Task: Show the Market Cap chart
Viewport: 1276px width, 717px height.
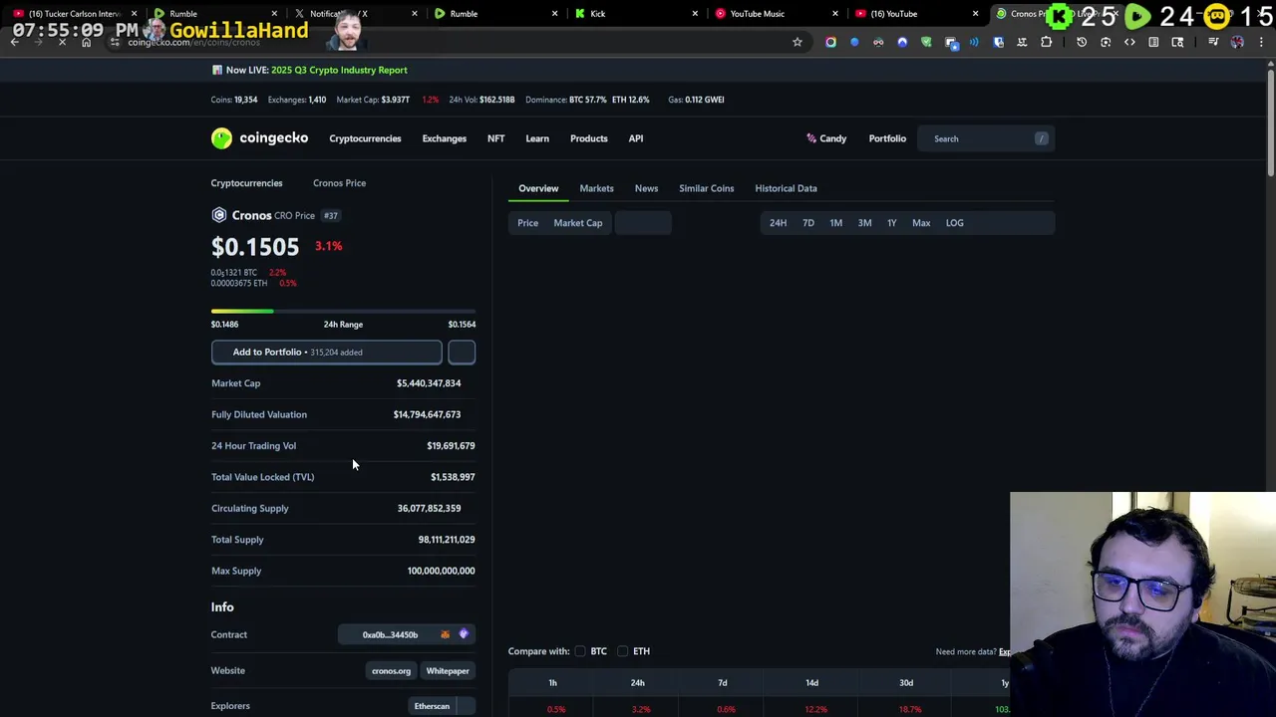Action: 578,223
